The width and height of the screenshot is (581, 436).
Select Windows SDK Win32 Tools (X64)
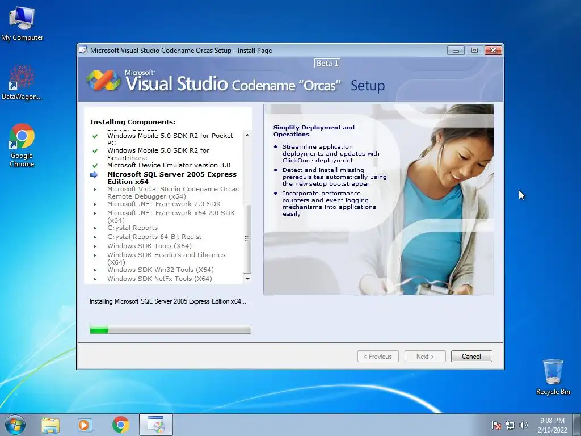(x=161, y=270)
